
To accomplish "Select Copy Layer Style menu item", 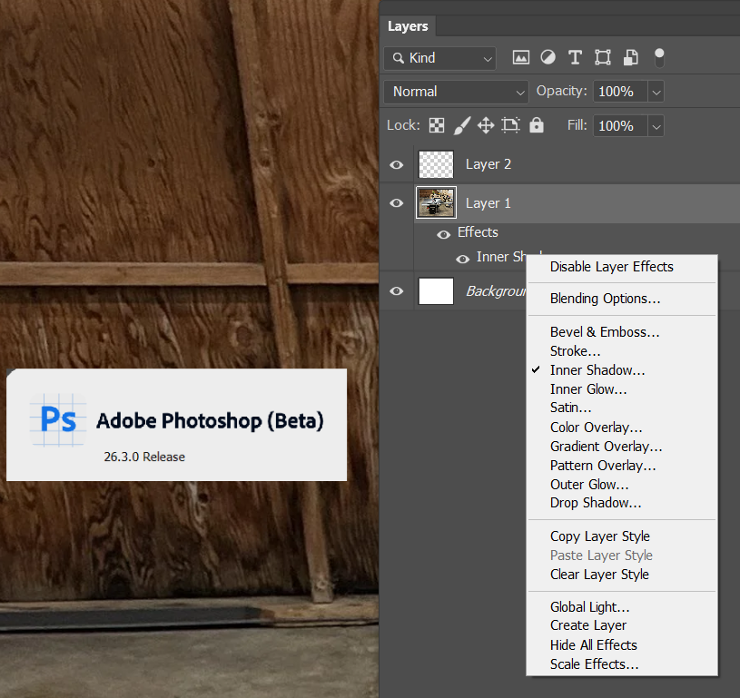I will point(600,536).
